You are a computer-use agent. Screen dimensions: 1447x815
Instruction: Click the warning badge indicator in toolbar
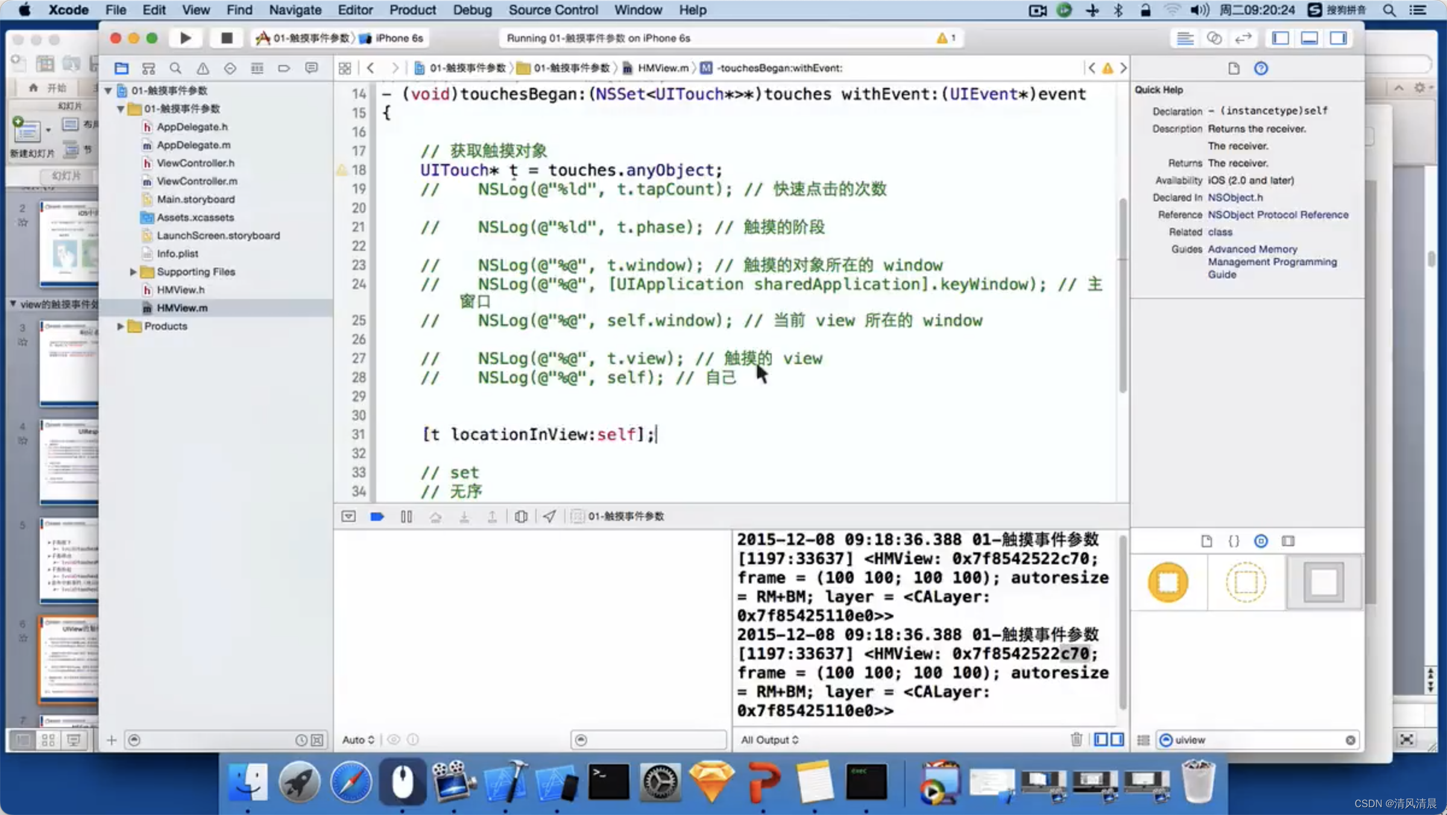pos(944,38)
